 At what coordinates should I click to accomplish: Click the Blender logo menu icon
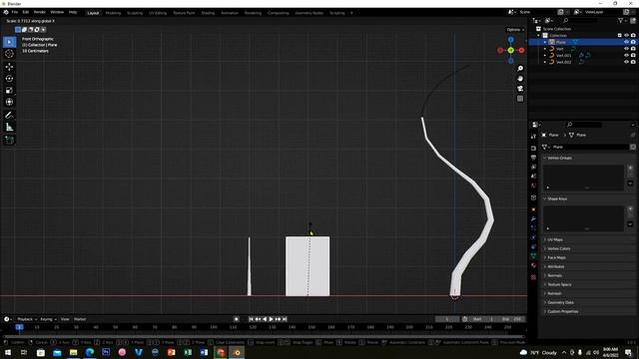(6, 12)
